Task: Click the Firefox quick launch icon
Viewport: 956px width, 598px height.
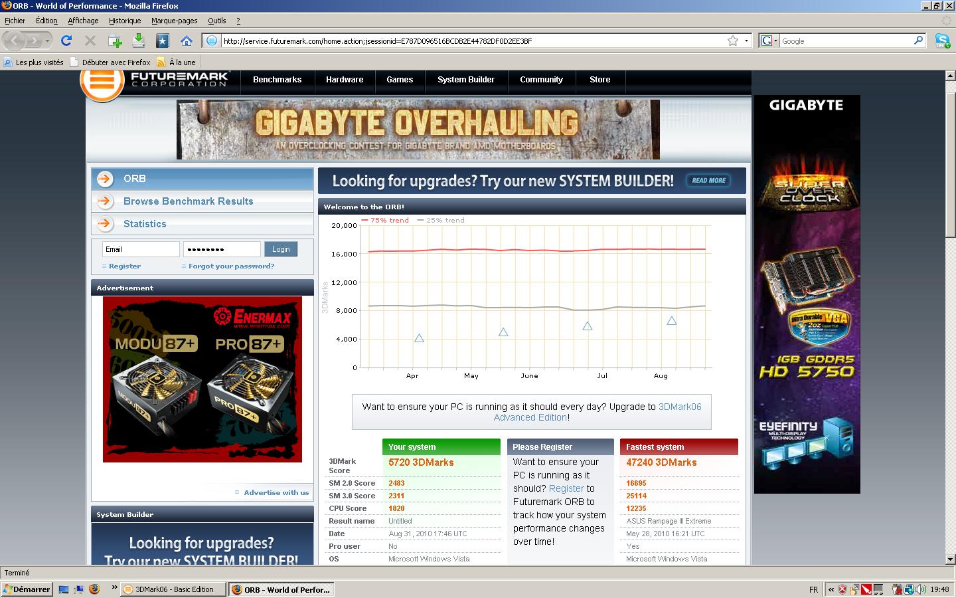Action: pos(94,589)
